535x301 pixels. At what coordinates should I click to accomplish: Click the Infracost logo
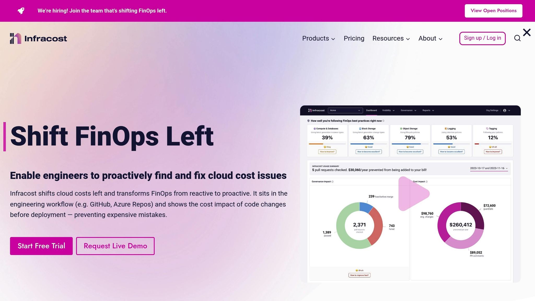pyautogui.click(x=38, y=38)
